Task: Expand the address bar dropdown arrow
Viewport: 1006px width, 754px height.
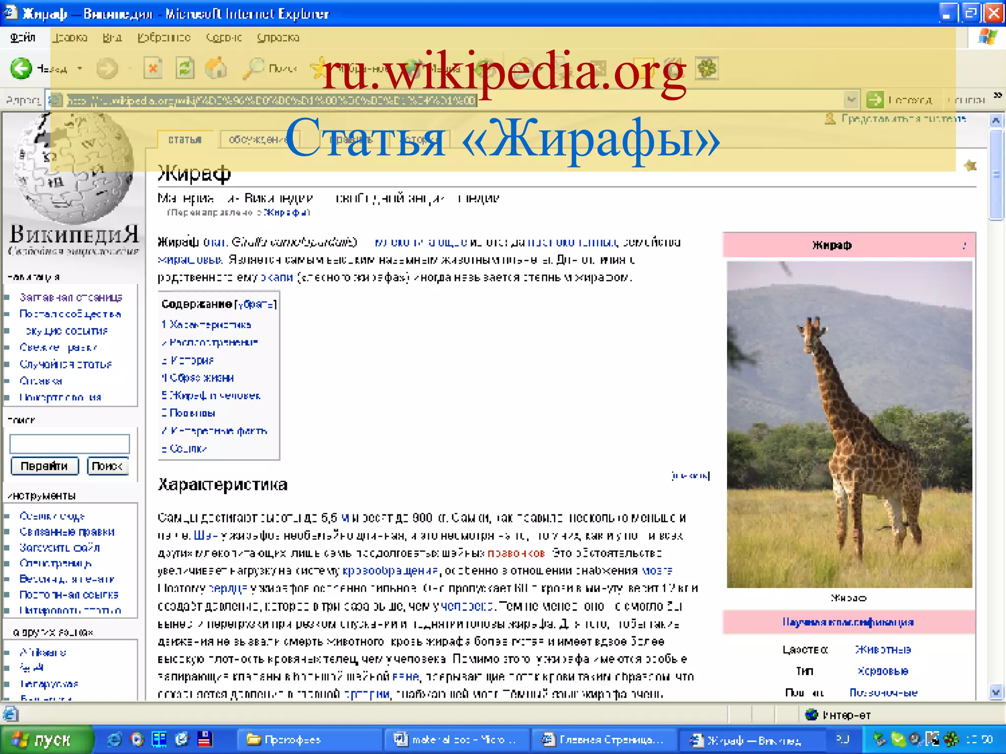Action: [851, 100]
